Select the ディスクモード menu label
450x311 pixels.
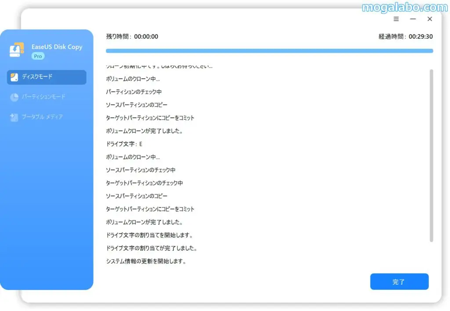37,77
